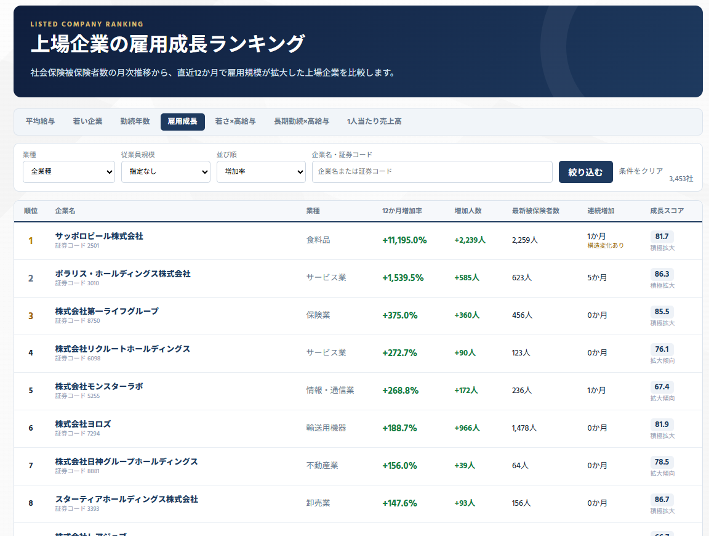This screenshot has height=536, width=709.
Task: Select the 若い企業 tab
Action: pos(88,121)
